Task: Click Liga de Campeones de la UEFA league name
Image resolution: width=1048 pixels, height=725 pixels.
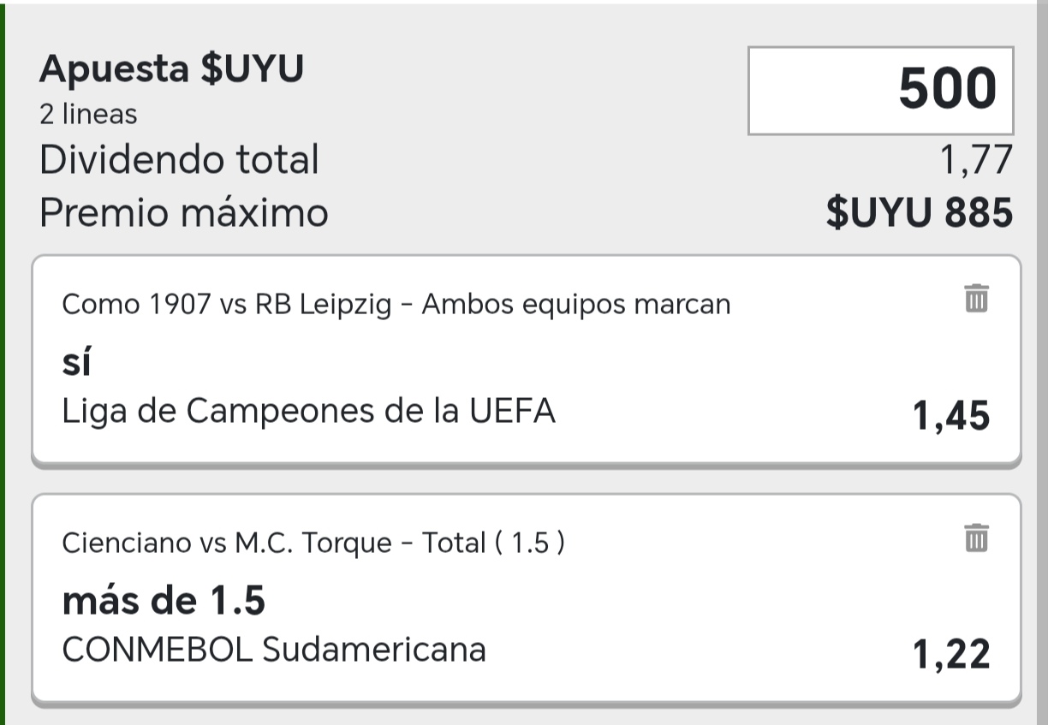Action: [x=309, y=412]
